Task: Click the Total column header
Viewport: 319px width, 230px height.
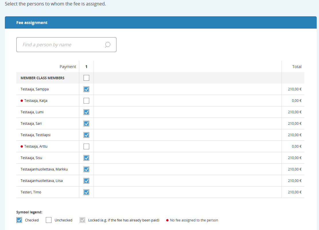Action: pos(297,66)
